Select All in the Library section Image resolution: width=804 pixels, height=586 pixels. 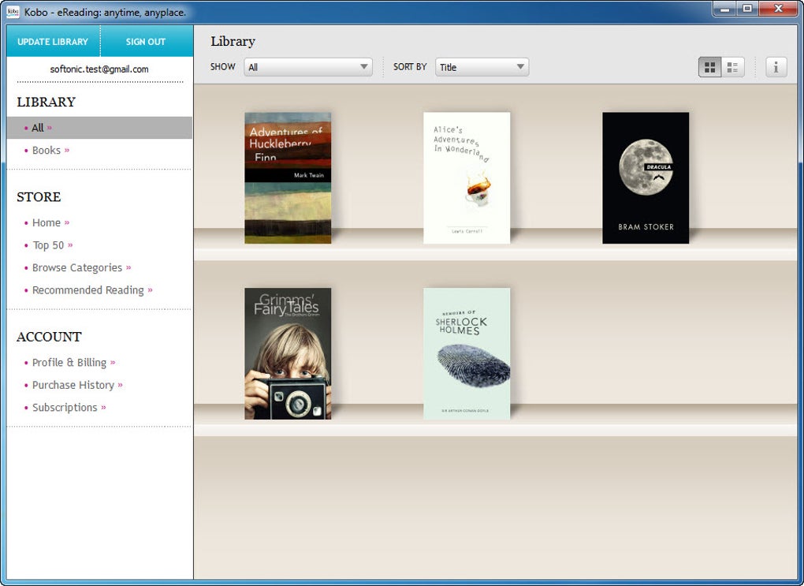click(x=99, y=128)
